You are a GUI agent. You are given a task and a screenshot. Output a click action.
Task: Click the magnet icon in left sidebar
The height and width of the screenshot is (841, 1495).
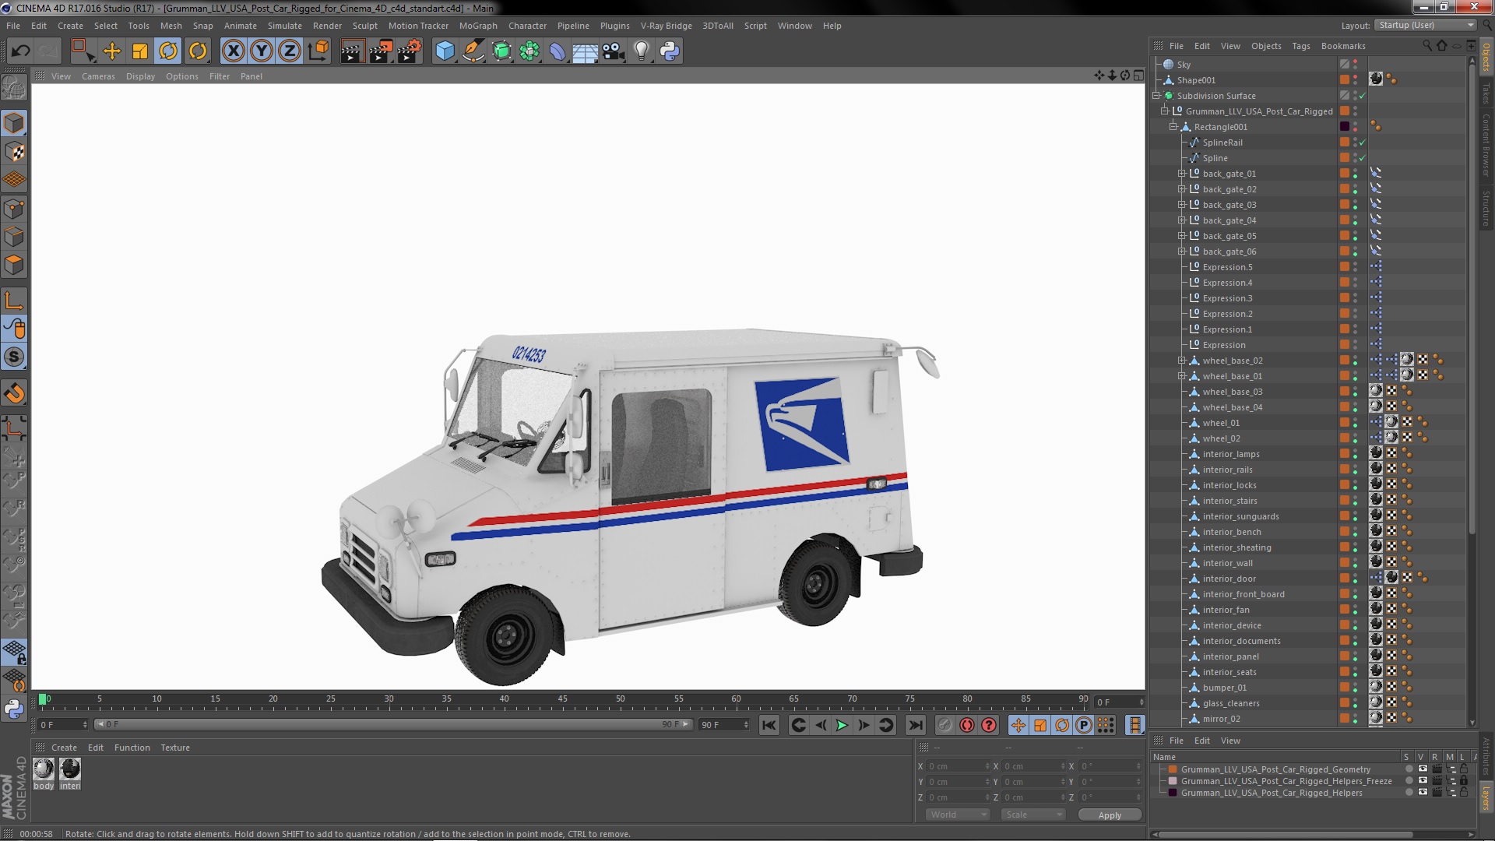pos(14,393)
